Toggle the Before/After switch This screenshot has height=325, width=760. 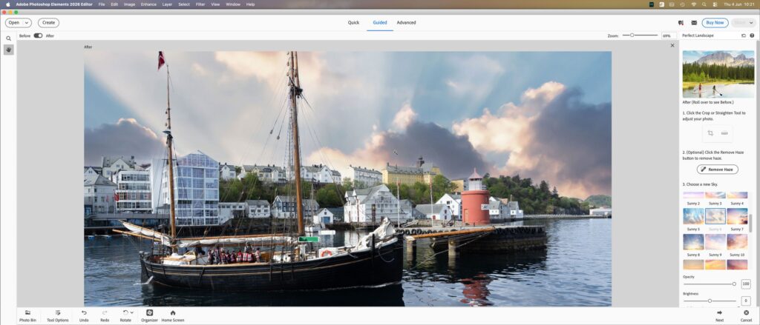pos(38,36)
